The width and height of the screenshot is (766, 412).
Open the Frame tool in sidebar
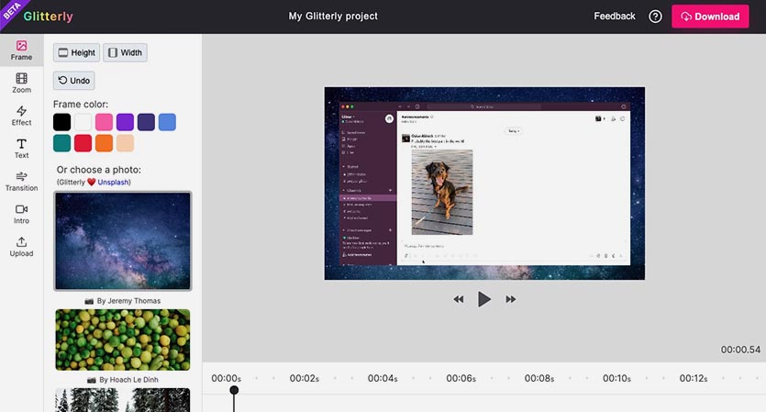click(x=21, y=50)
